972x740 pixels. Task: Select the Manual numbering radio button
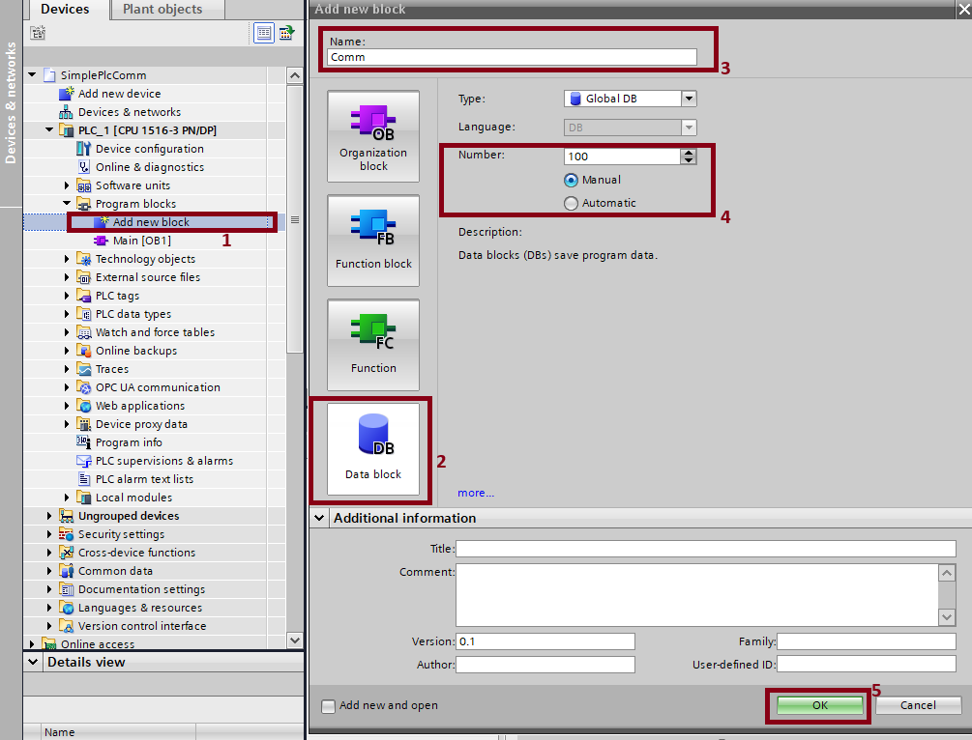click(571, 180)
